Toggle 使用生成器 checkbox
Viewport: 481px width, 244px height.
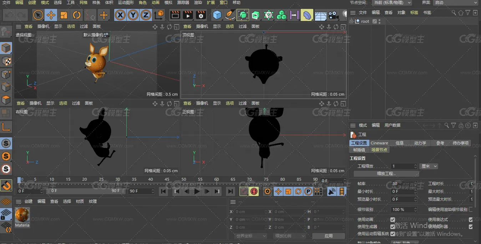pyautogui.click(x=393, y=227)
